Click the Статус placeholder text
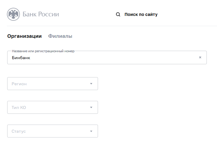Screen dimensions: 217x145 pyautogui.click(x=19, y=131)
